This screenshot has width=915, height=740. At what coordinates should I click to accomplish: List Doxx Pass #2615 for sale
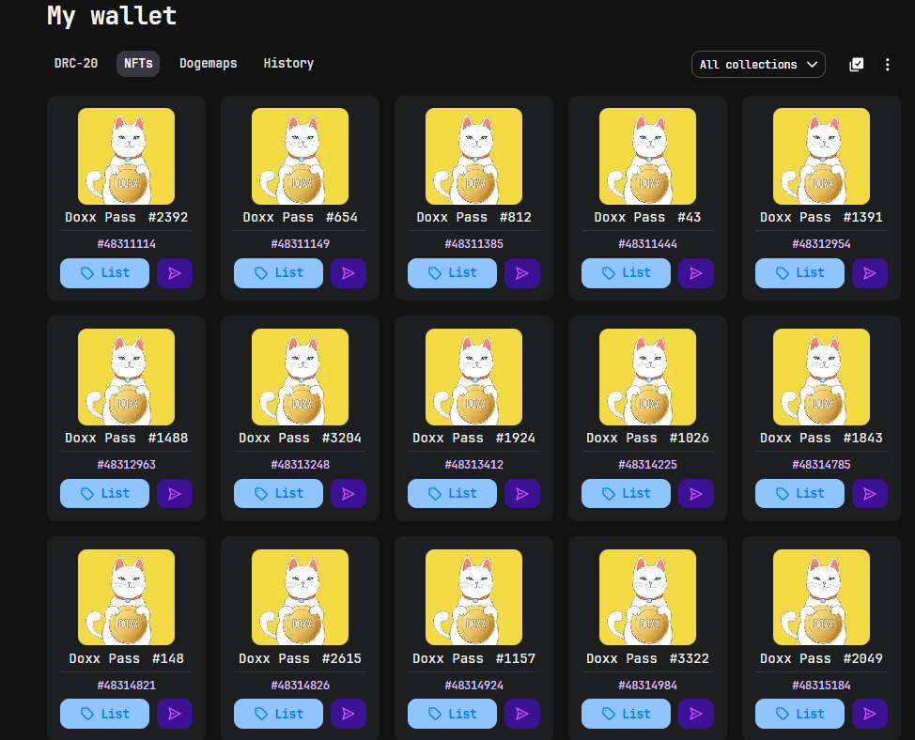[x=278, y=714]
